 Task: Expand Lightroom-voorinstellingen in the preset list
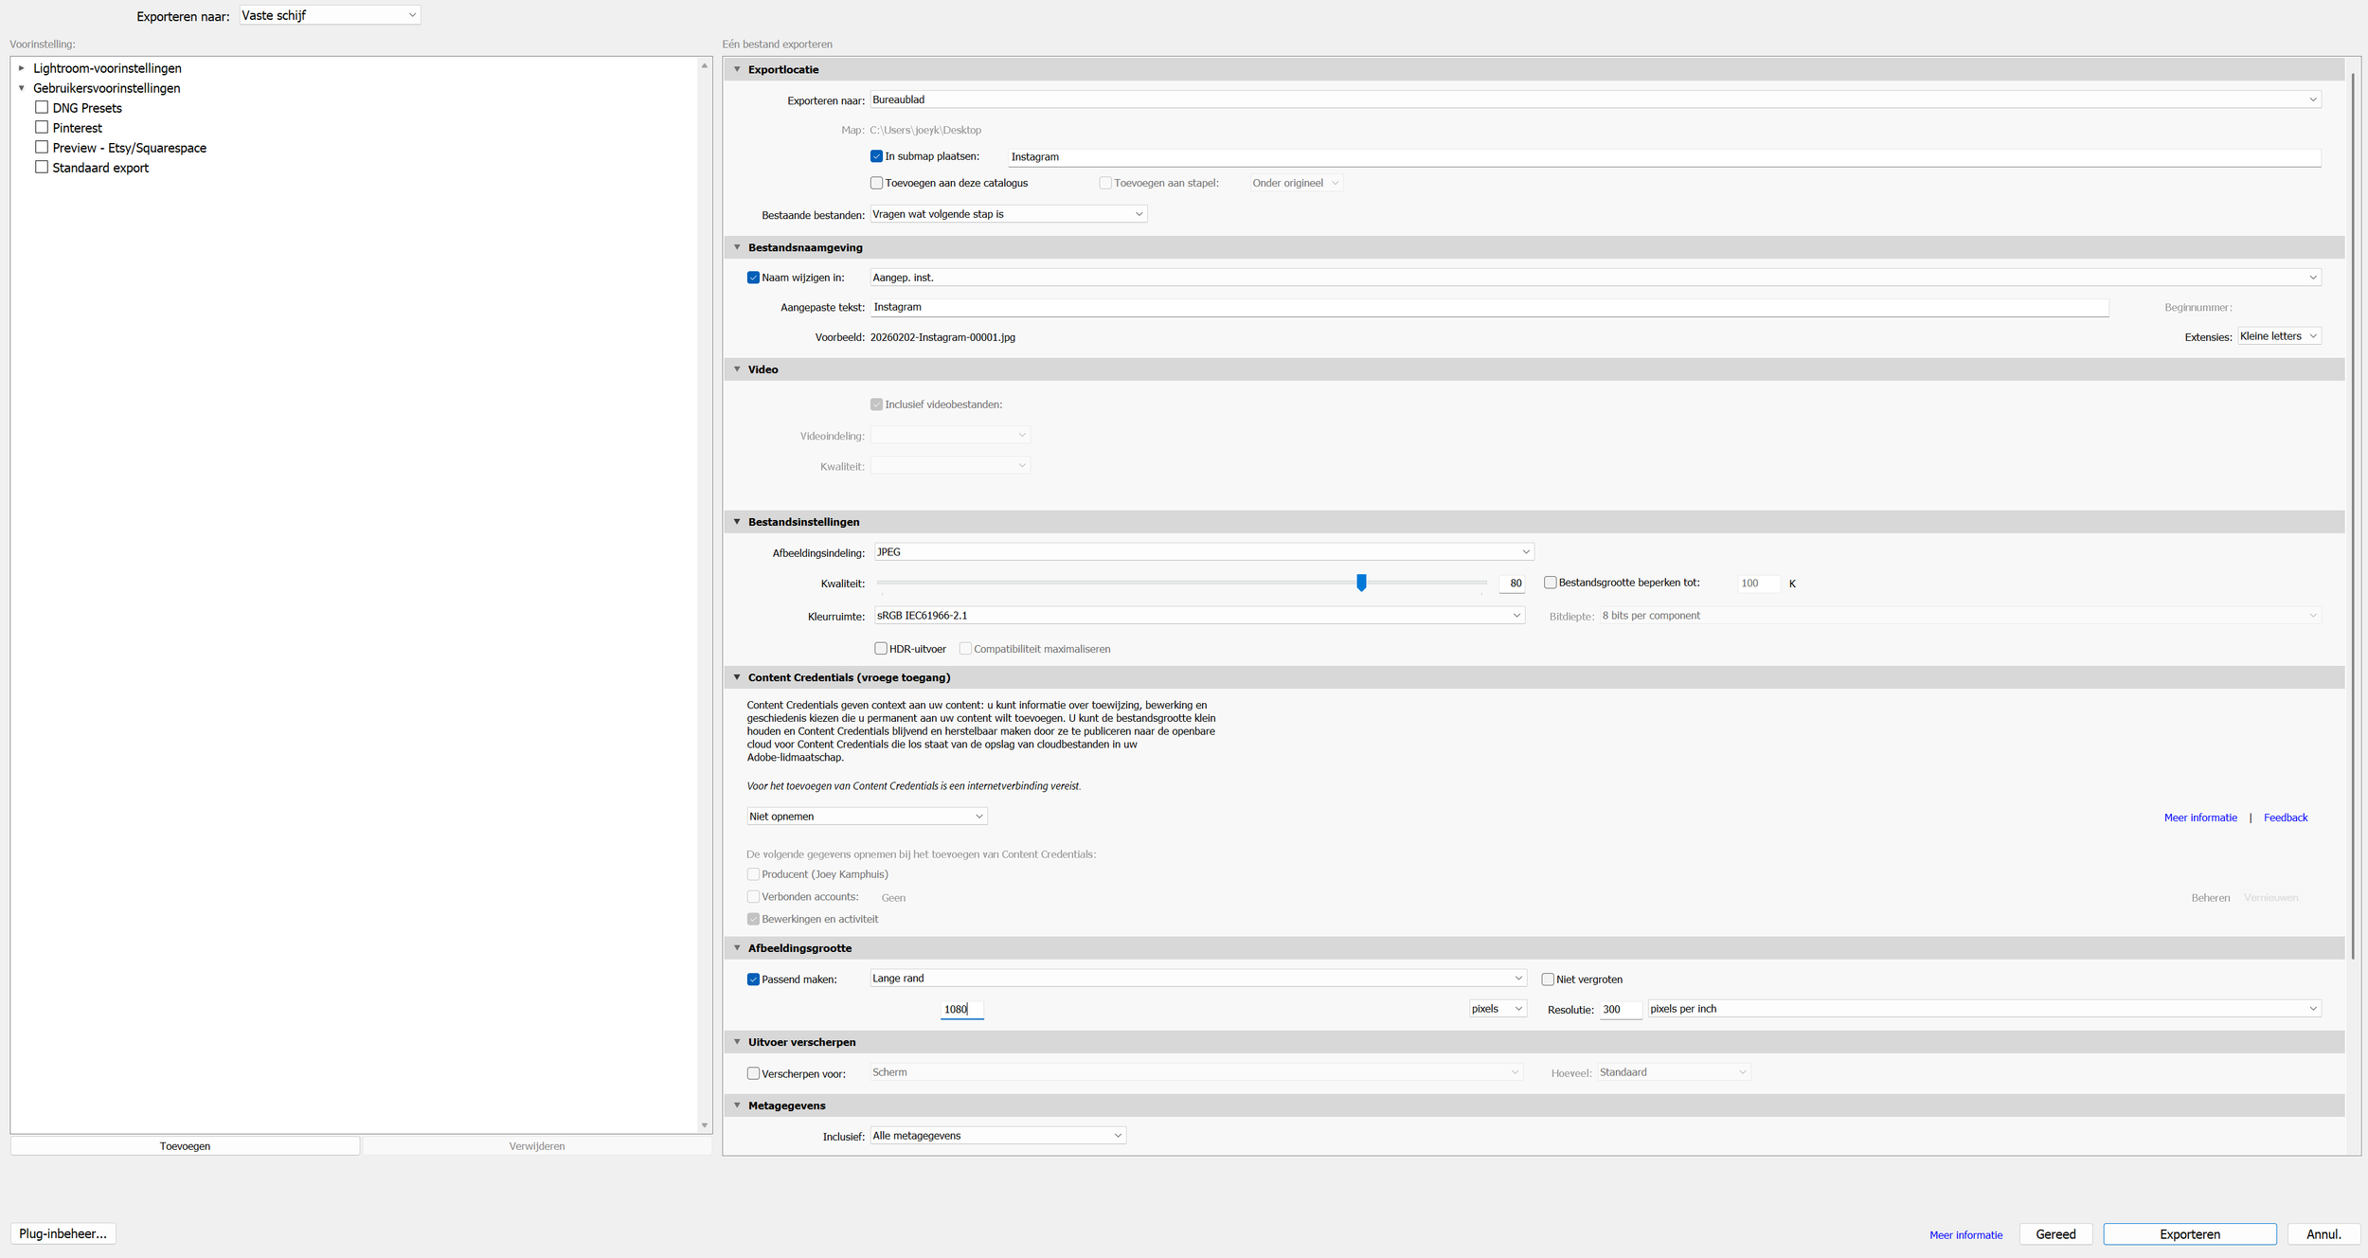tap(21, 67)
